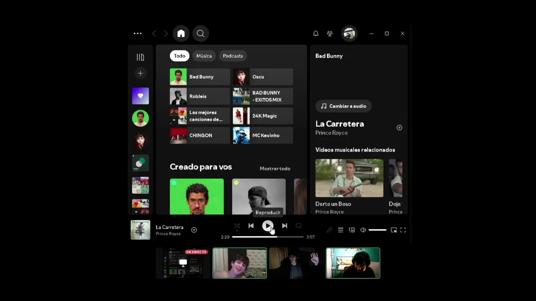536x301 pixels.
Task: Open the friend activity icon
Action: point(330,33)
